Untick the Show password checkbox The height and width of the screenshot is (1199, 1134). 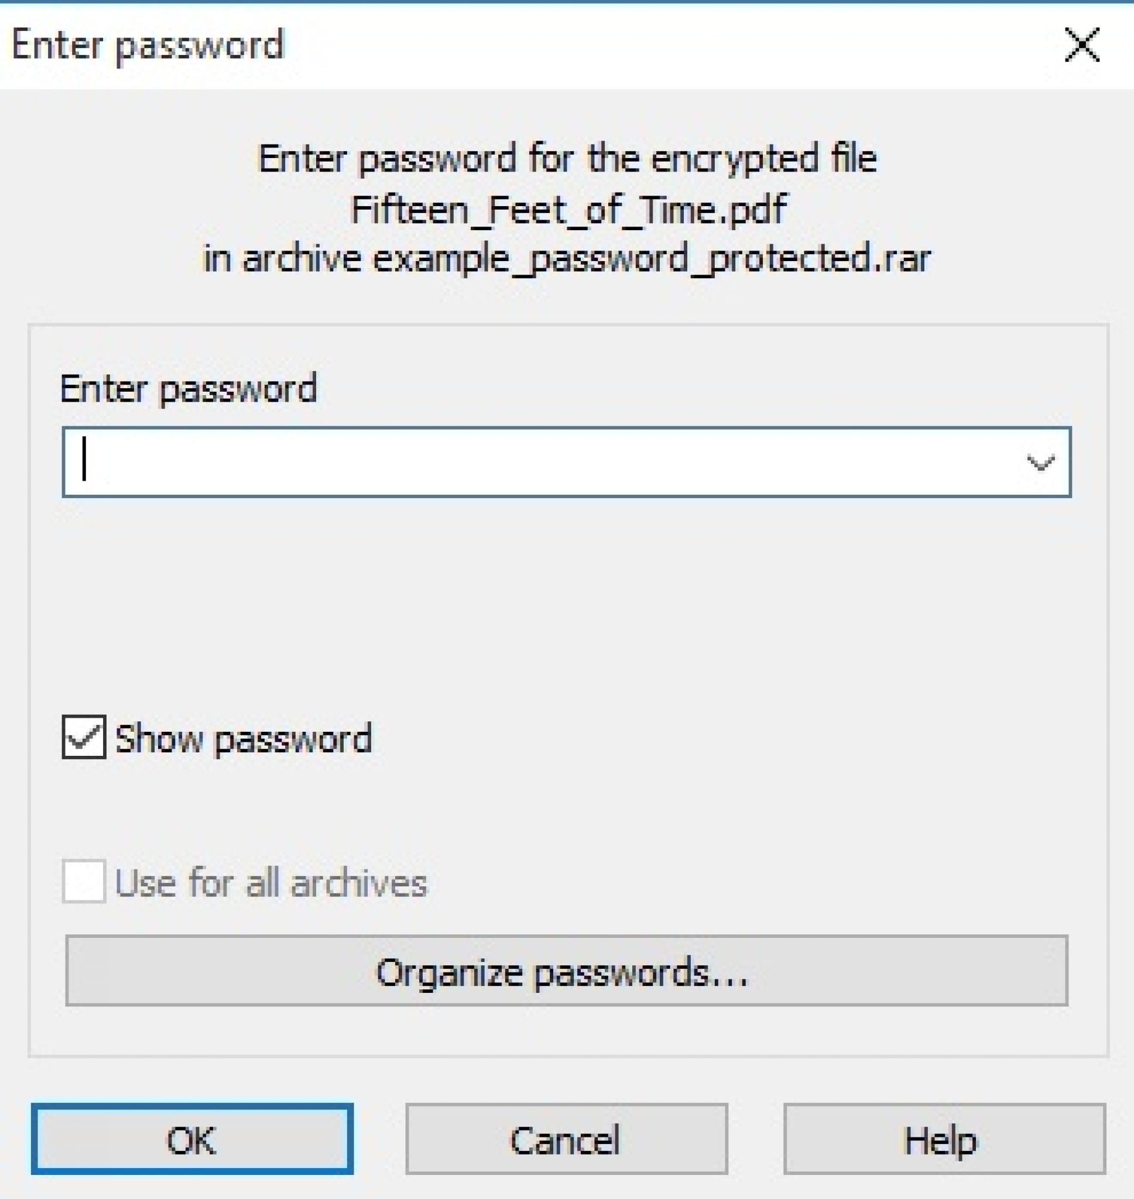[84, 737]
